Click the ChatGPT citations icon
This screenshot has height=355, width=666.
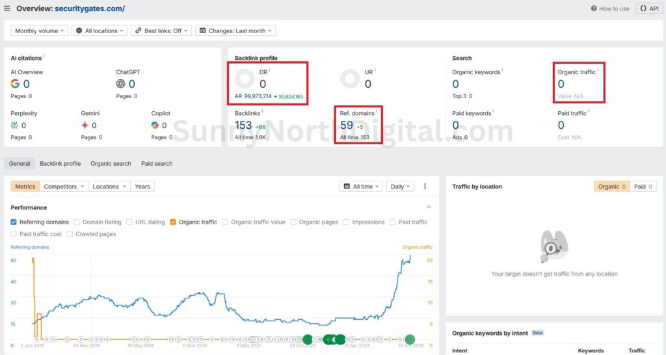(120, 84)
